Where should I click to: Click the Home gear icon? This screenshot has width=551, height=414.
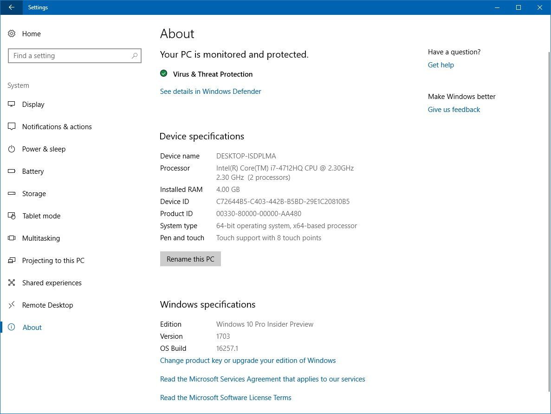click(x=11, y=33)
